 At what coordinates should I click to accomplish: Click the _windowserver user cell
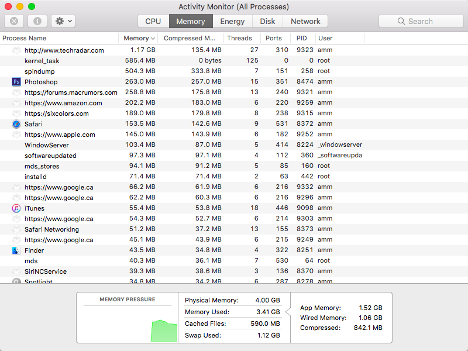(340, 144)
